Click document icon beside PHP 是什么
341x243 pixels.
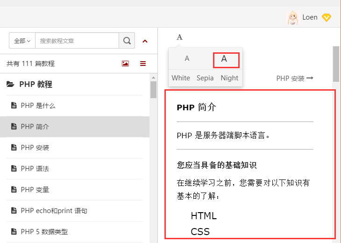pyautogui.click(x=14, y=106)
